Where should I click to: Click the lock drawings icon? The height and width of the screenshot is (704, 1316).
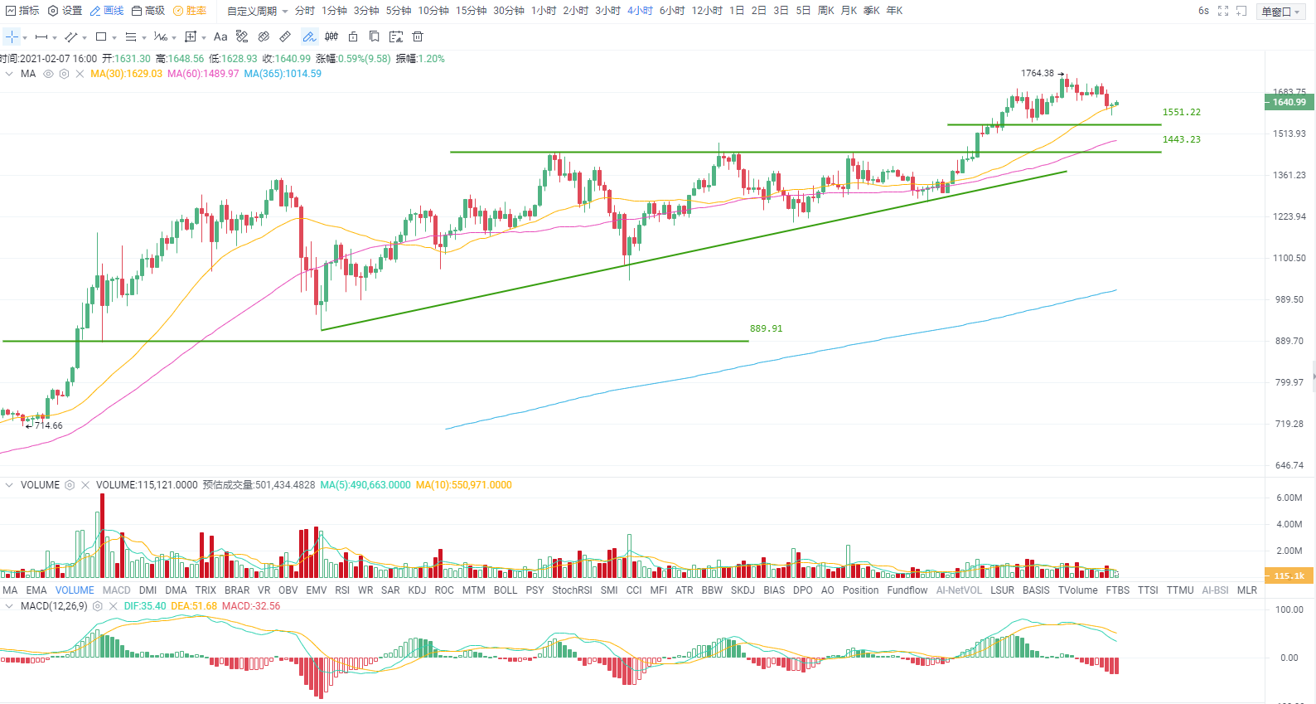pyautogui.click(x=353, y=36)
